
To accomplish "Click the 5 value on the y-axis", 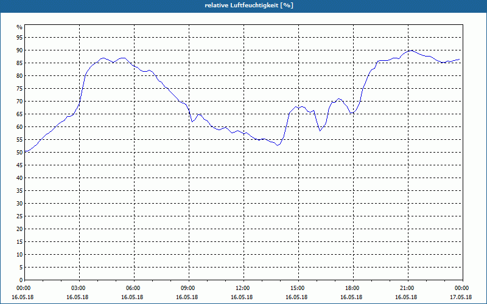I will [21, 267].
